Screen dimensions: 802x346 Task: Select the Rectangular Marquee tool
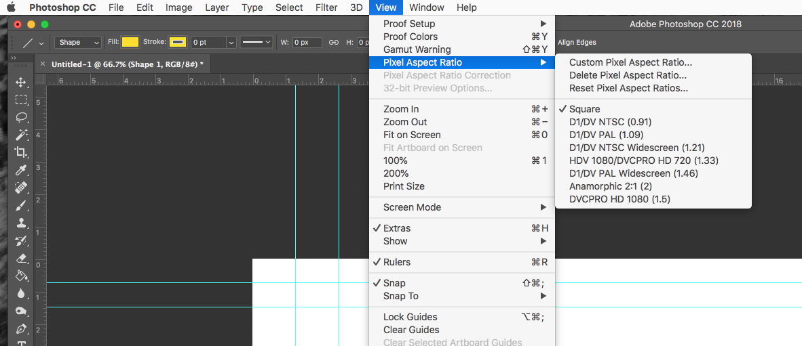pyautogui.click(x=21, y=100)
